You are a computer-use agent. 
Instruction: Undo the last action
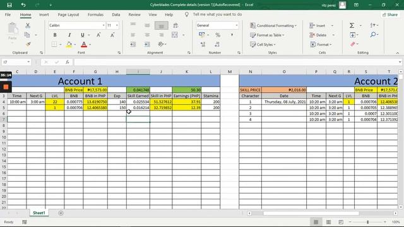23,5
